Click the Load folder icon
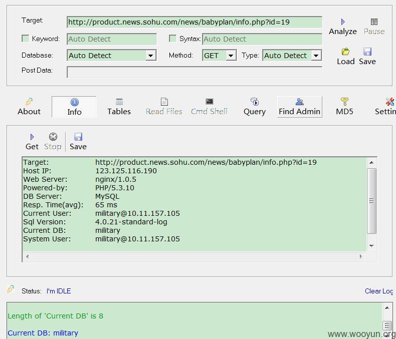396x339 pixels. tap(345, 52)
